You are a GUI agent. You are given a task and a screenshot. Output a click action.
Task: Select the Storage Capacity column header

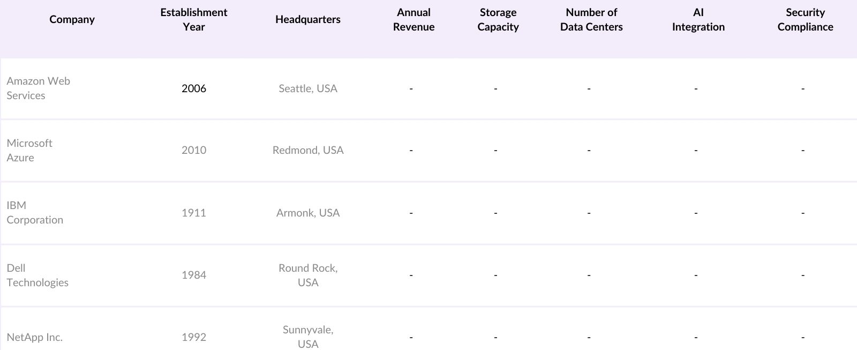498,20
